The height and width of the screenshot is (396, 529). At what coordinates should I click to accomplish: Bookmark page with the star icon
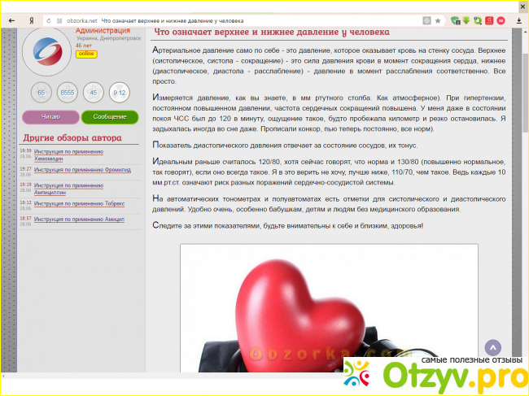pyautogui.click(x=438, y=18)
